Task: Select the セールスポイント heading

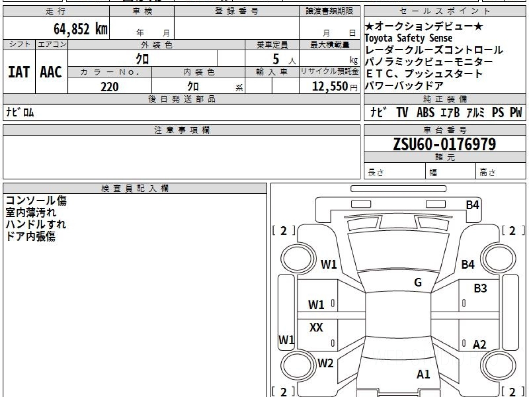Action: click(445, 11)
